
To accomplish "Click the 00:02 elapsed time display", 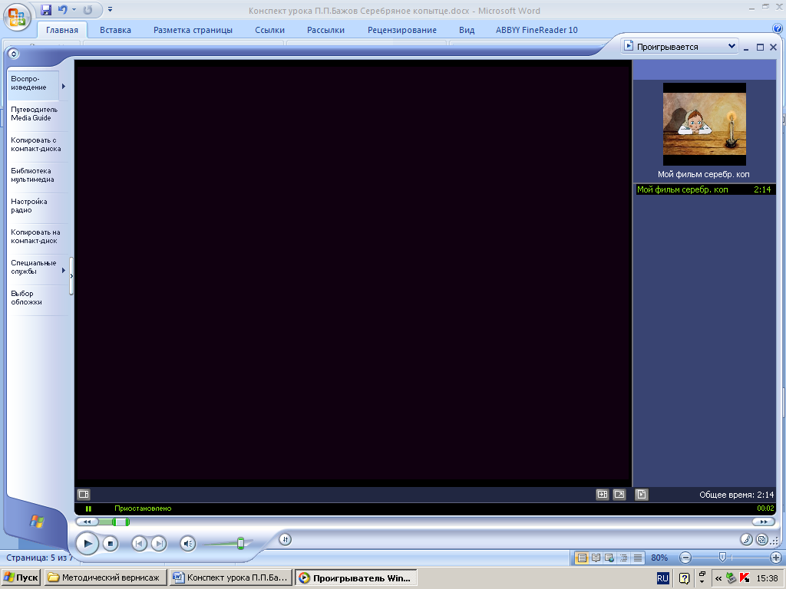I will [x=765, y=508].
